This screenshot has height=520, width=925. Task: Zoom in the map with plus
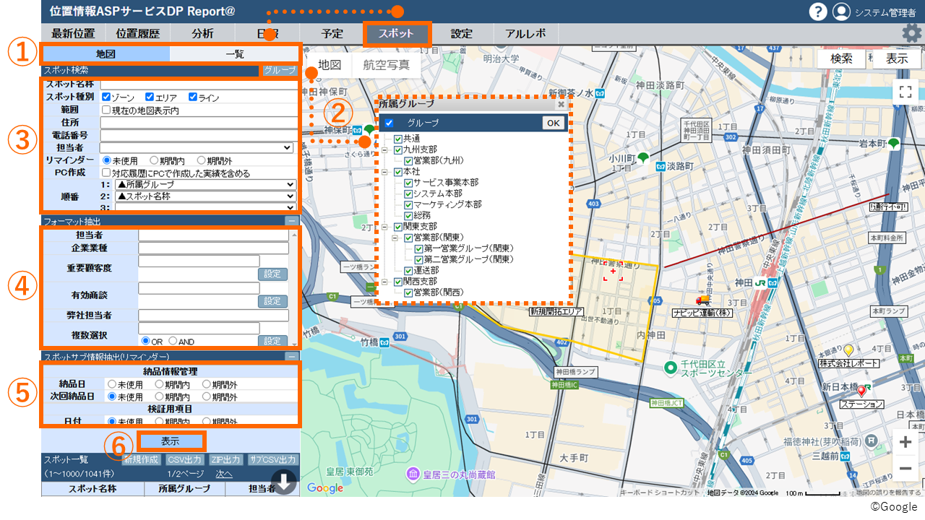[905, 441]
